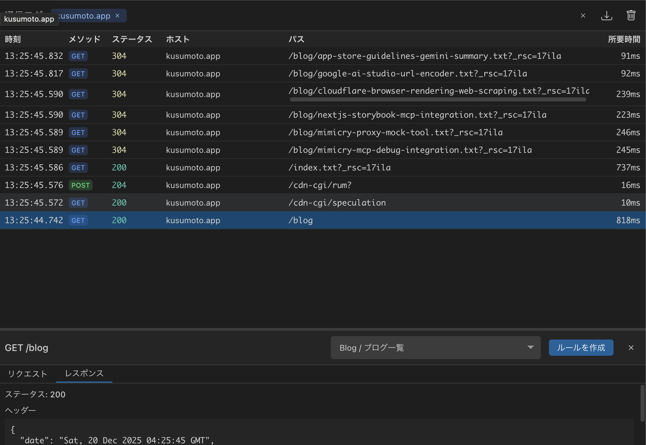Close the GET /blog detail panel
Image resolution: width=646 pixels, height=445 pixels.
click(631, 348)
